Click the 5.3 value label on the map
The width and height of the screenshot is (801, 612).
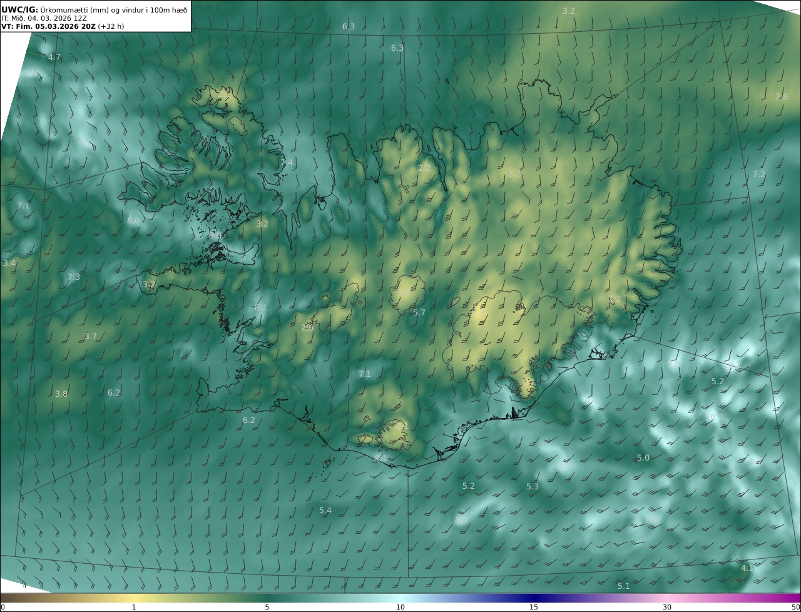coord(533,487)
